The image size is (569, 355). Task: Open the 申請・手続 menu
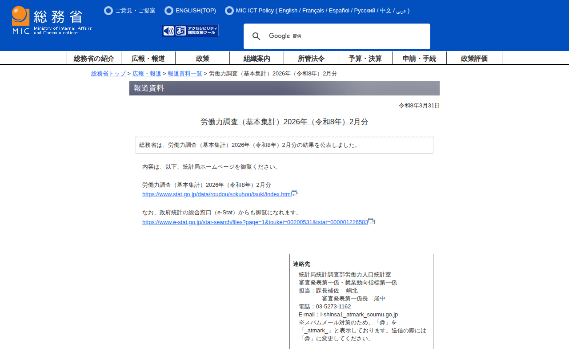[x=419, y=58]
